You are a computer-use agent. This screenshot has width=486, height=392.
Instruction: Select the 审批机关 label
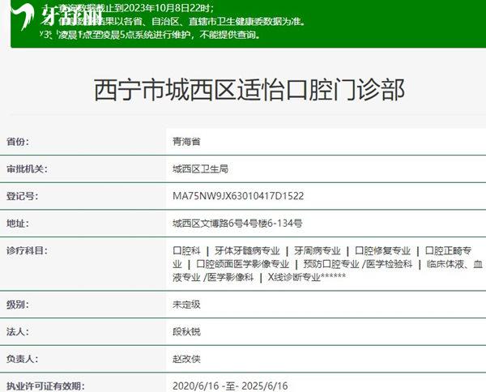pos(27,169)
